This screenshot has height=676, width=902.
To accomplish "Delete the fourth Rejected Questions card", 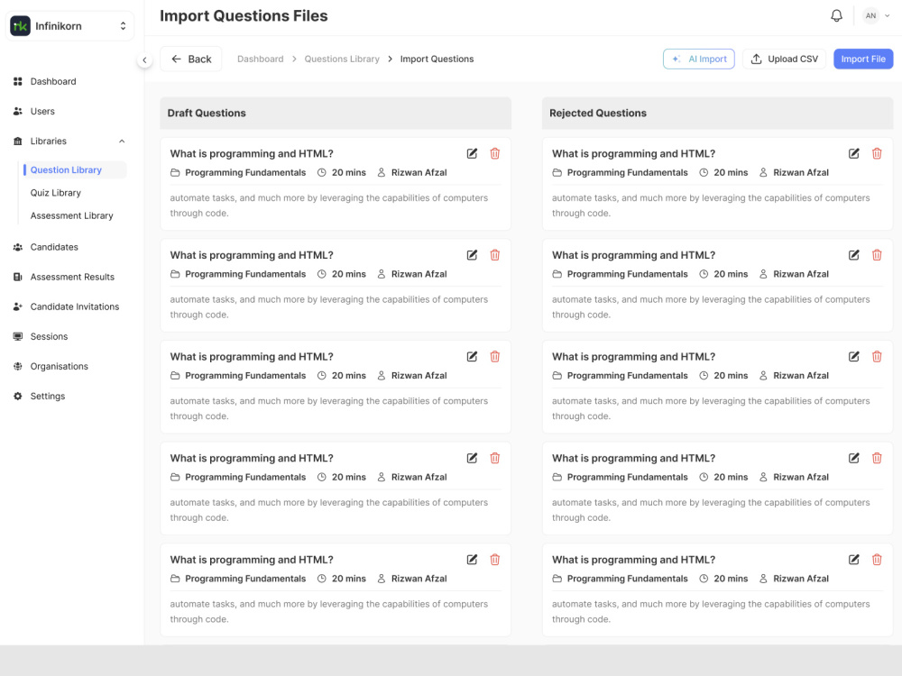I will click(x=877, y=458).
